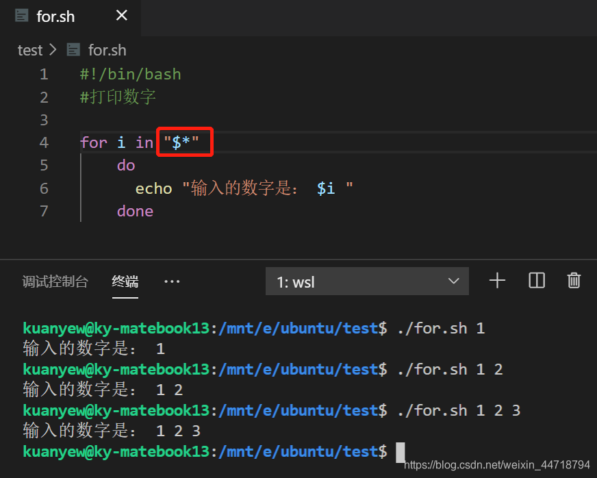Place cursor at the terminal prompt

click(401, 452)
